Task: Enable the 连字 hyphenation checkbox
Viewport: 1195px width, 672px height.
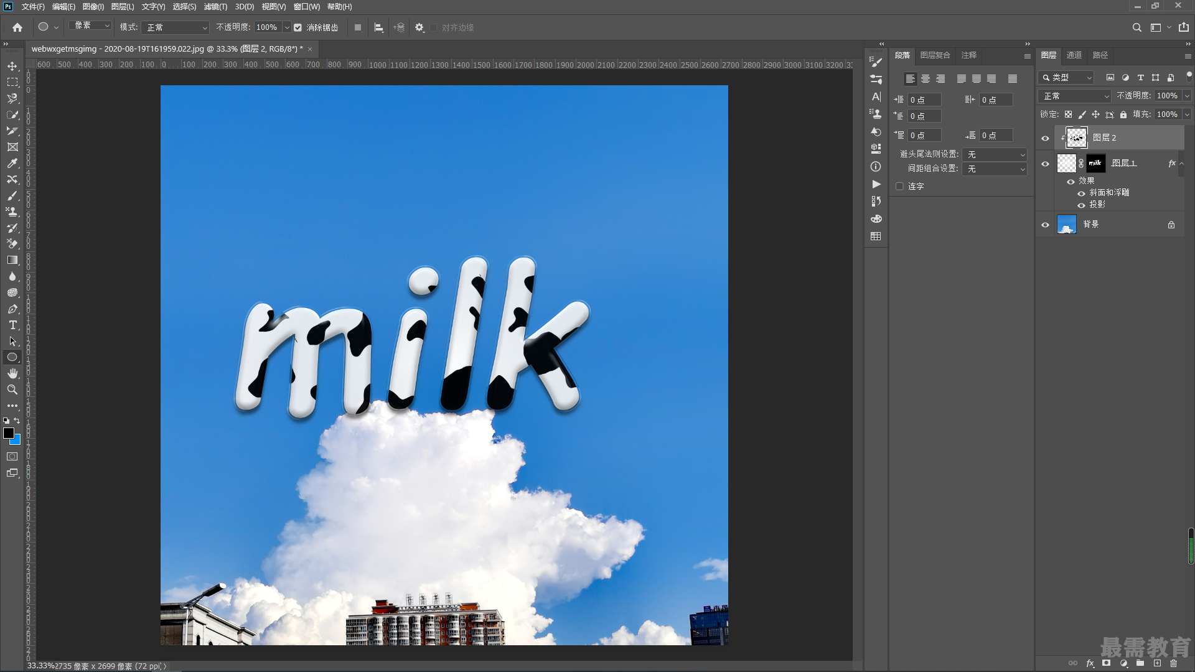Action: pyautogui.click(x=899, y=186)
